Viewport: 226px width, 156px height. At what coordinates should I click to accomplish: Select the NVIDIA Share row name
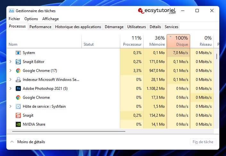tap(34, 124)
